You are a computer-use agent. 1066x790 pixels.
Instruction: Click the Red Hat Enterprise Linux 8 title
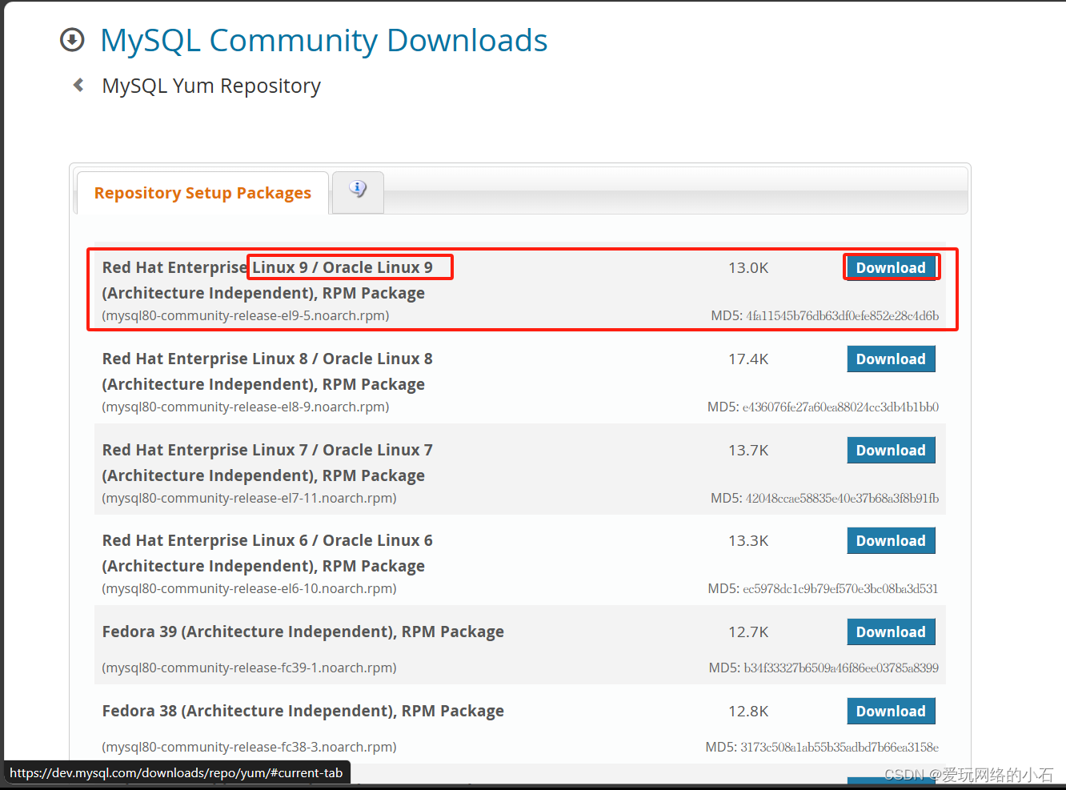(267, 371)
